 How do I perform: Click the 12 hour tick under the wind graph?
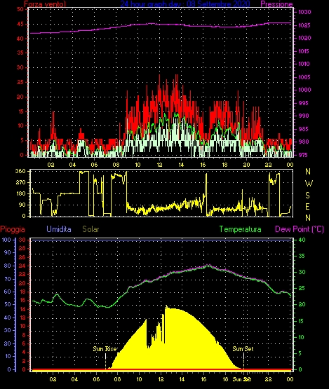click(159, 165)
